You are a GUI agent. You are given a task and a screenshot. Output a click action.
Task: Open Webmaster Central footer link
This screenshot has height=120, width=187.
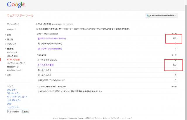click(76, 118)
